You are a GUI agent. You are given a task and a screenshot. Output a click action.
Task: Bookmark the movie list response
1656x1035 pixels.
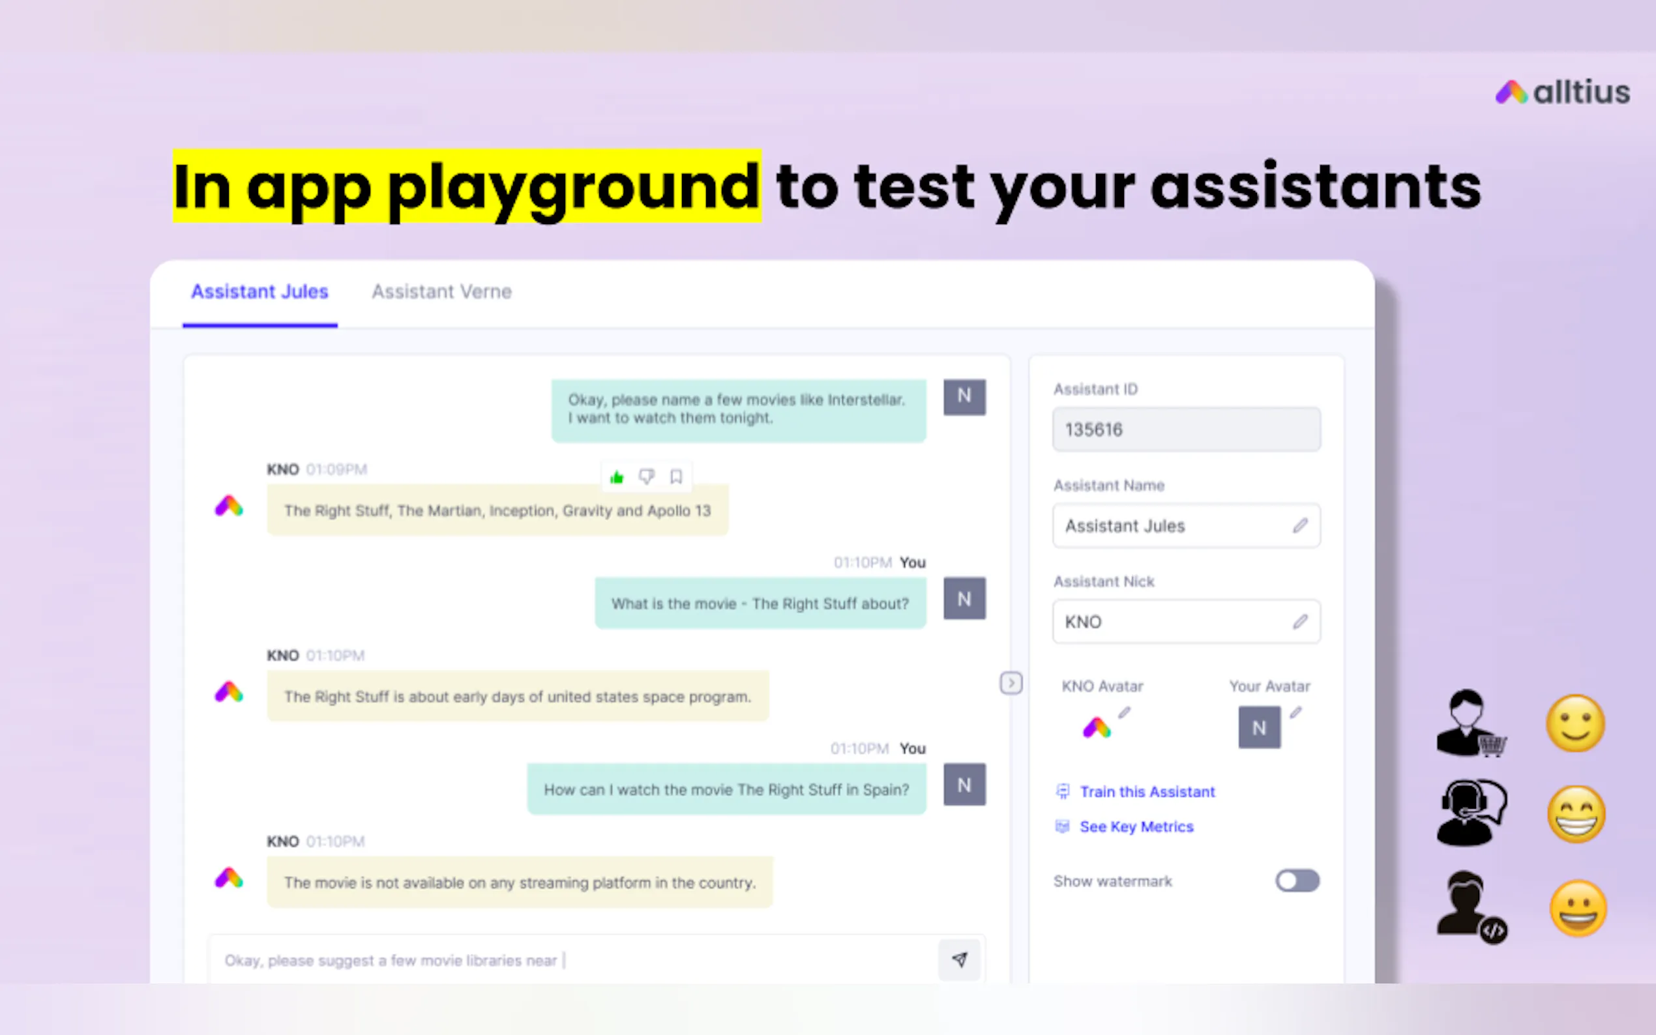[x=676, y=476]
